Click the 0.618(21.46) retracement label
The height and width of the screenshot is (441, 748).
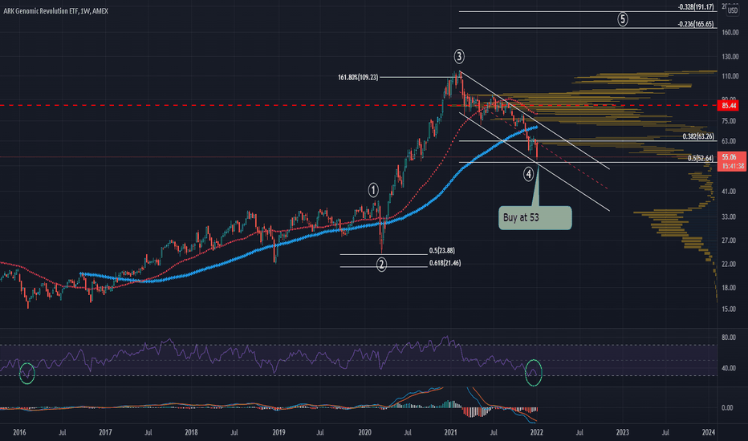click(445, 263)
